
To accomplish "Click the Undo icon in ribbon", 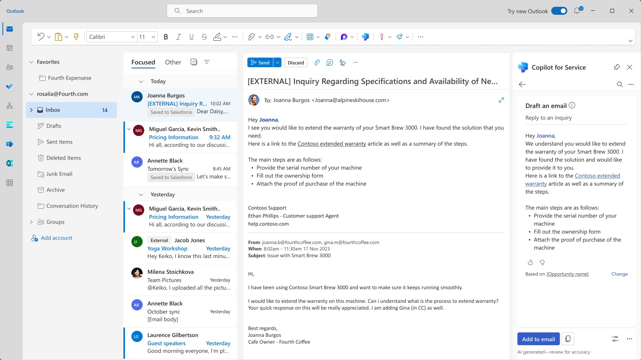I will [41, 37].
